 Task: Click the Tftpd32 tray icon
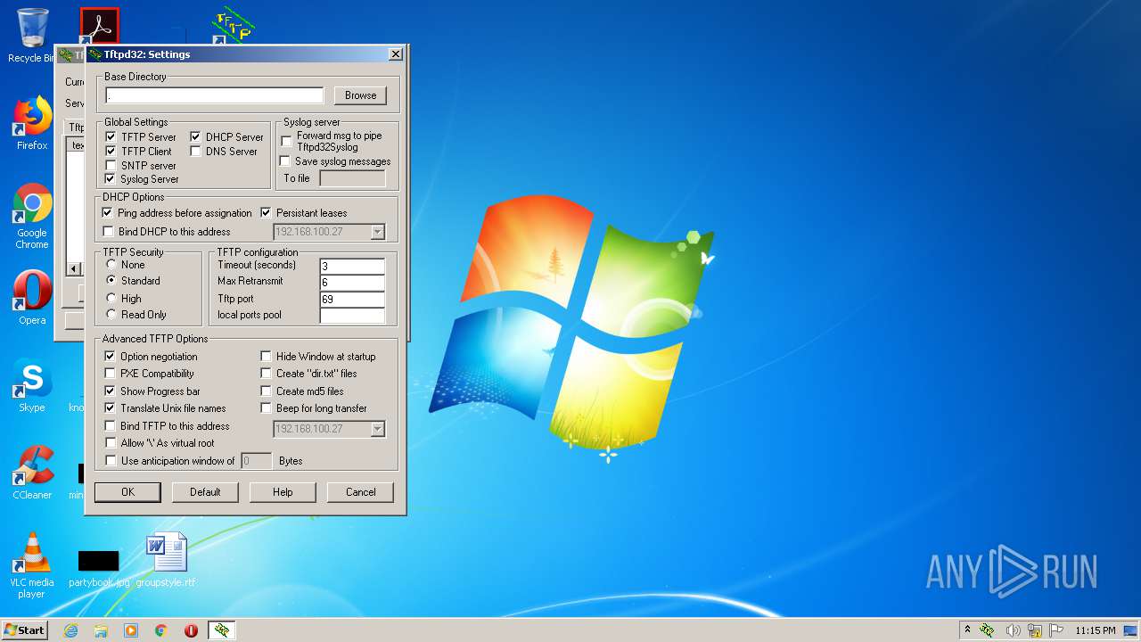988,630
